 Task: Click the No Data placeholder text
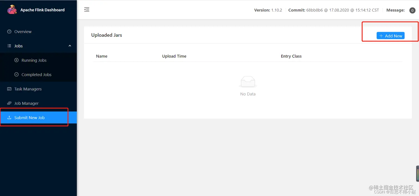point(248,94)
